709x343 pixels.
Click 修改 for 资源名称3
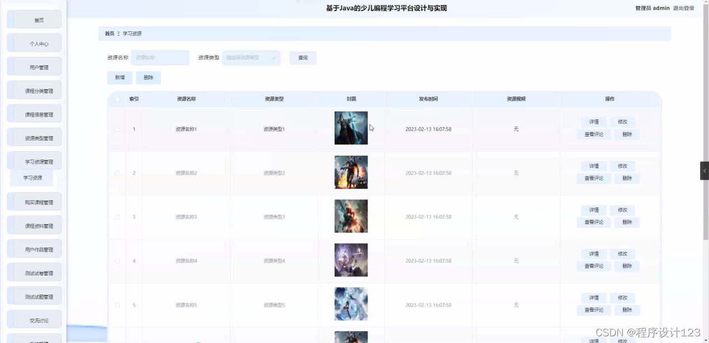622,210
